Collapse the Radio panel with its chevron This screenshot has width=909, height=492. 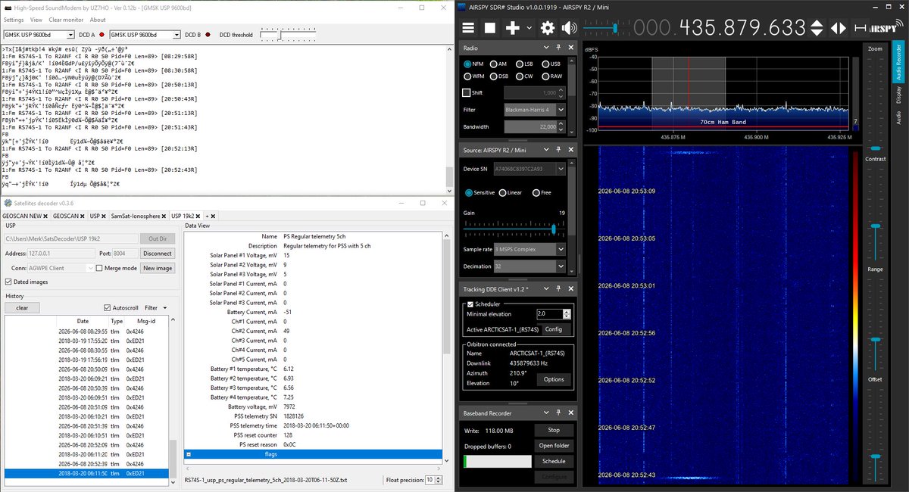546,48
